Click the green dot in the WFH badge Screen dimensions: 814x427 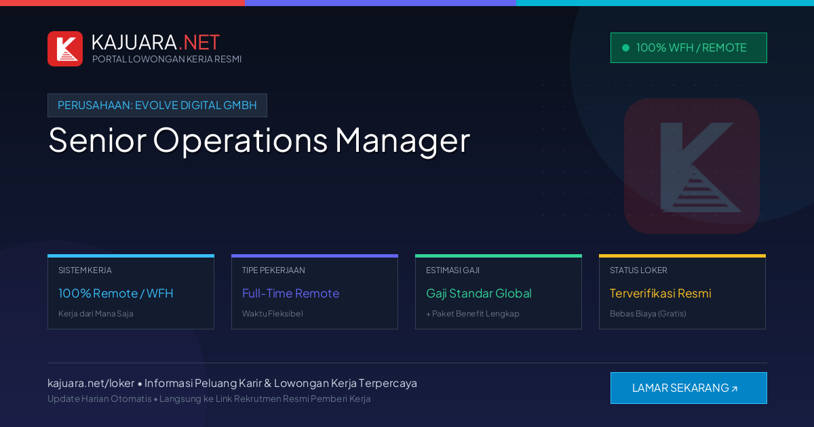(625, 47)
